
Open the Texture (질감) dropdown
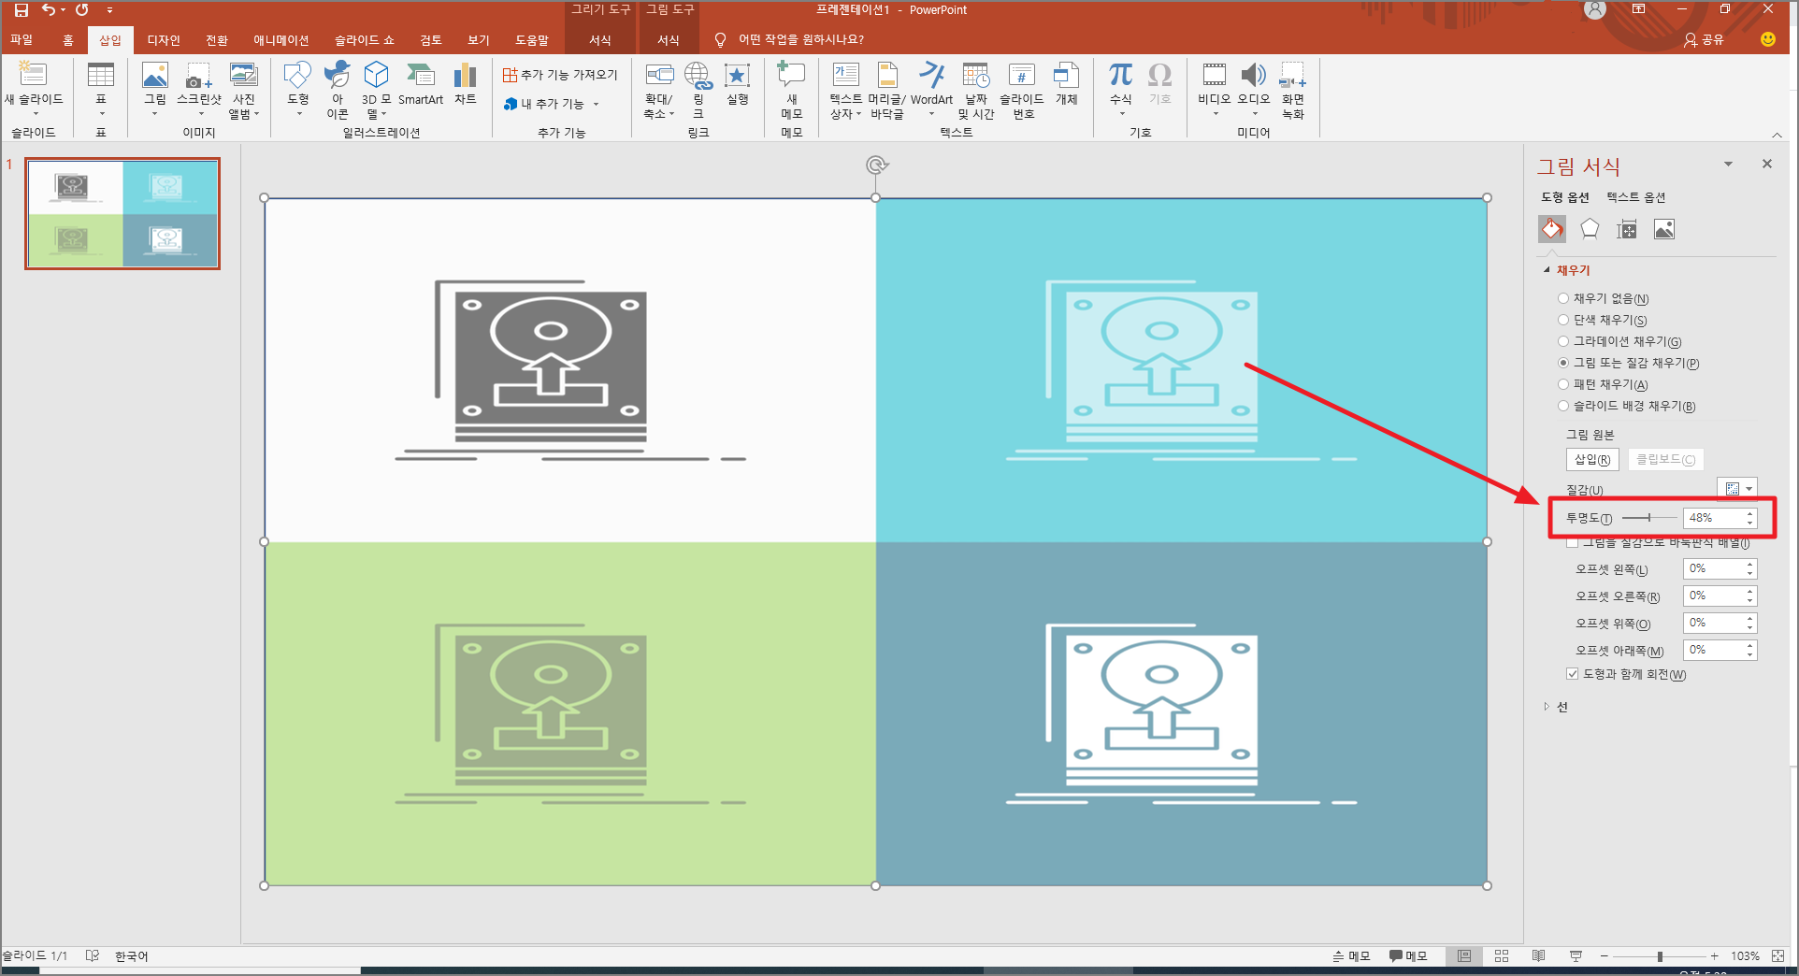click(1737, 489)
